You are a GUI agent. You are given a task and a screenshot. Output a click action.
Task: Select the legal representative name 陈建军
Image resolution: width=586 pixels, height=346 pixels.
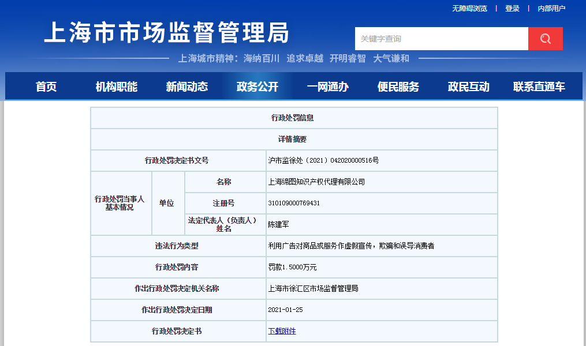tap(278, 224)
